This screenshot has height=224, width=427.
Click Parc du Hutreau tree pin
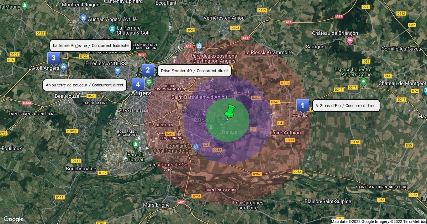[x=136, y=145]
